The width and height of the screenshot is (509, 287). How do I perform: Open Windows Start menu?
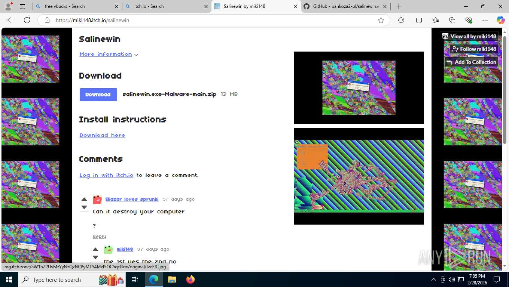point(9,280)
